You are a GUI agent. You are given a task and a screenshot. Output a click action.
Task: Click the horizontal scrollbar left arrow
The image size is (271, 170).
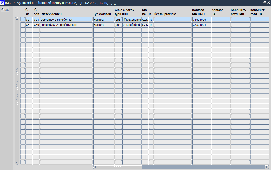95,167
